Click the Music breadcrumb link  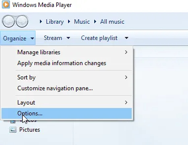[x=82, y=22]
